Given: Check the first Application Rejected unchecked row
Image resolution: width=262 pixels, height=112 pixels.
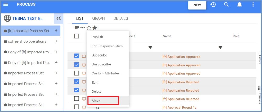Looking at the screenshot, I should click(x=77, y=98).
